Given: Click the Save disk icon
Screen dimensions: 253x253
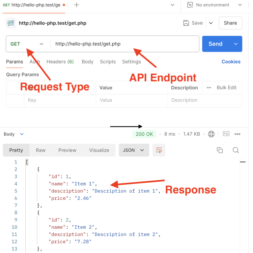Looking at the screenshot, I should point(186,23).
